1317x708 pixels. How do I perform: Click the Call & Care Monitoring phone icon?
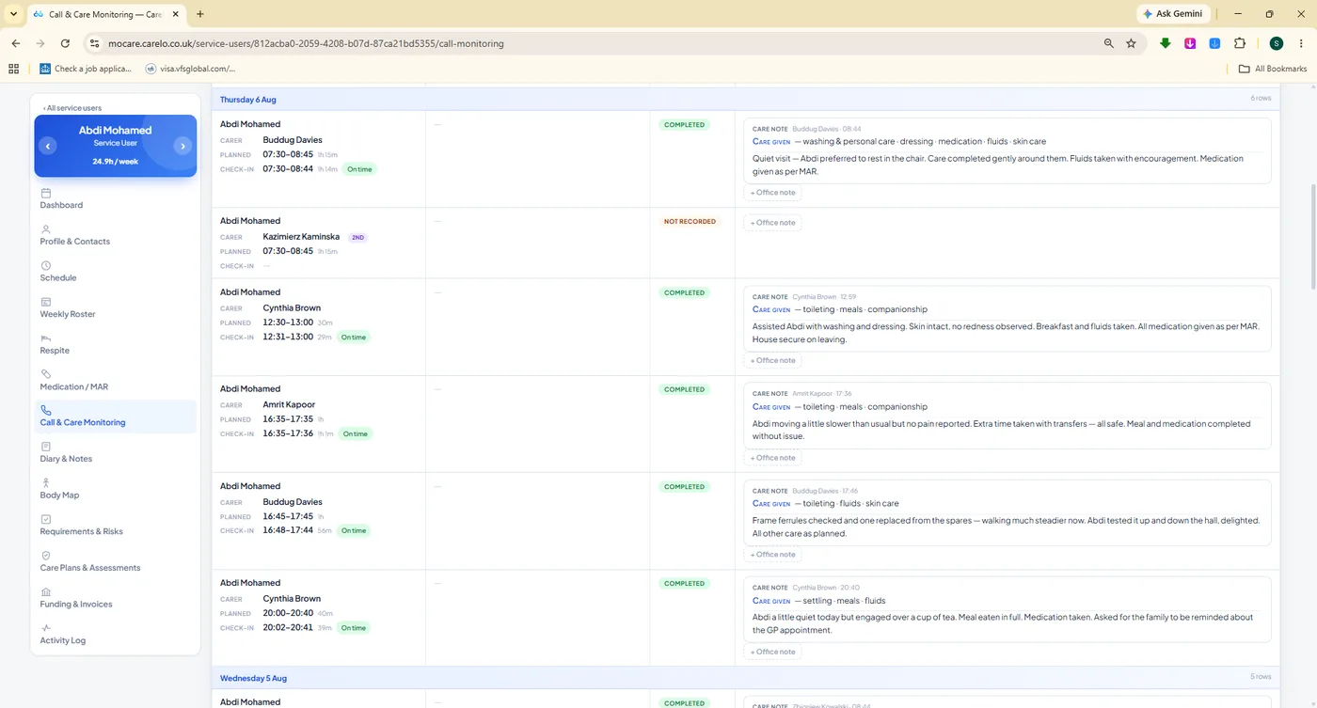(x=45, y=411)
